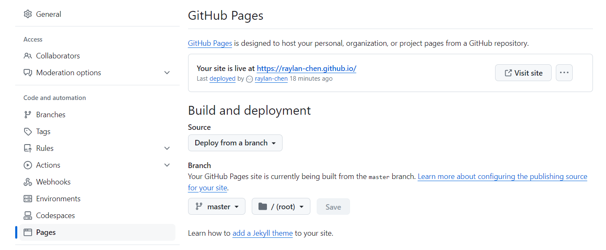Open the raylan-chen profile link

tap(271, 79)
